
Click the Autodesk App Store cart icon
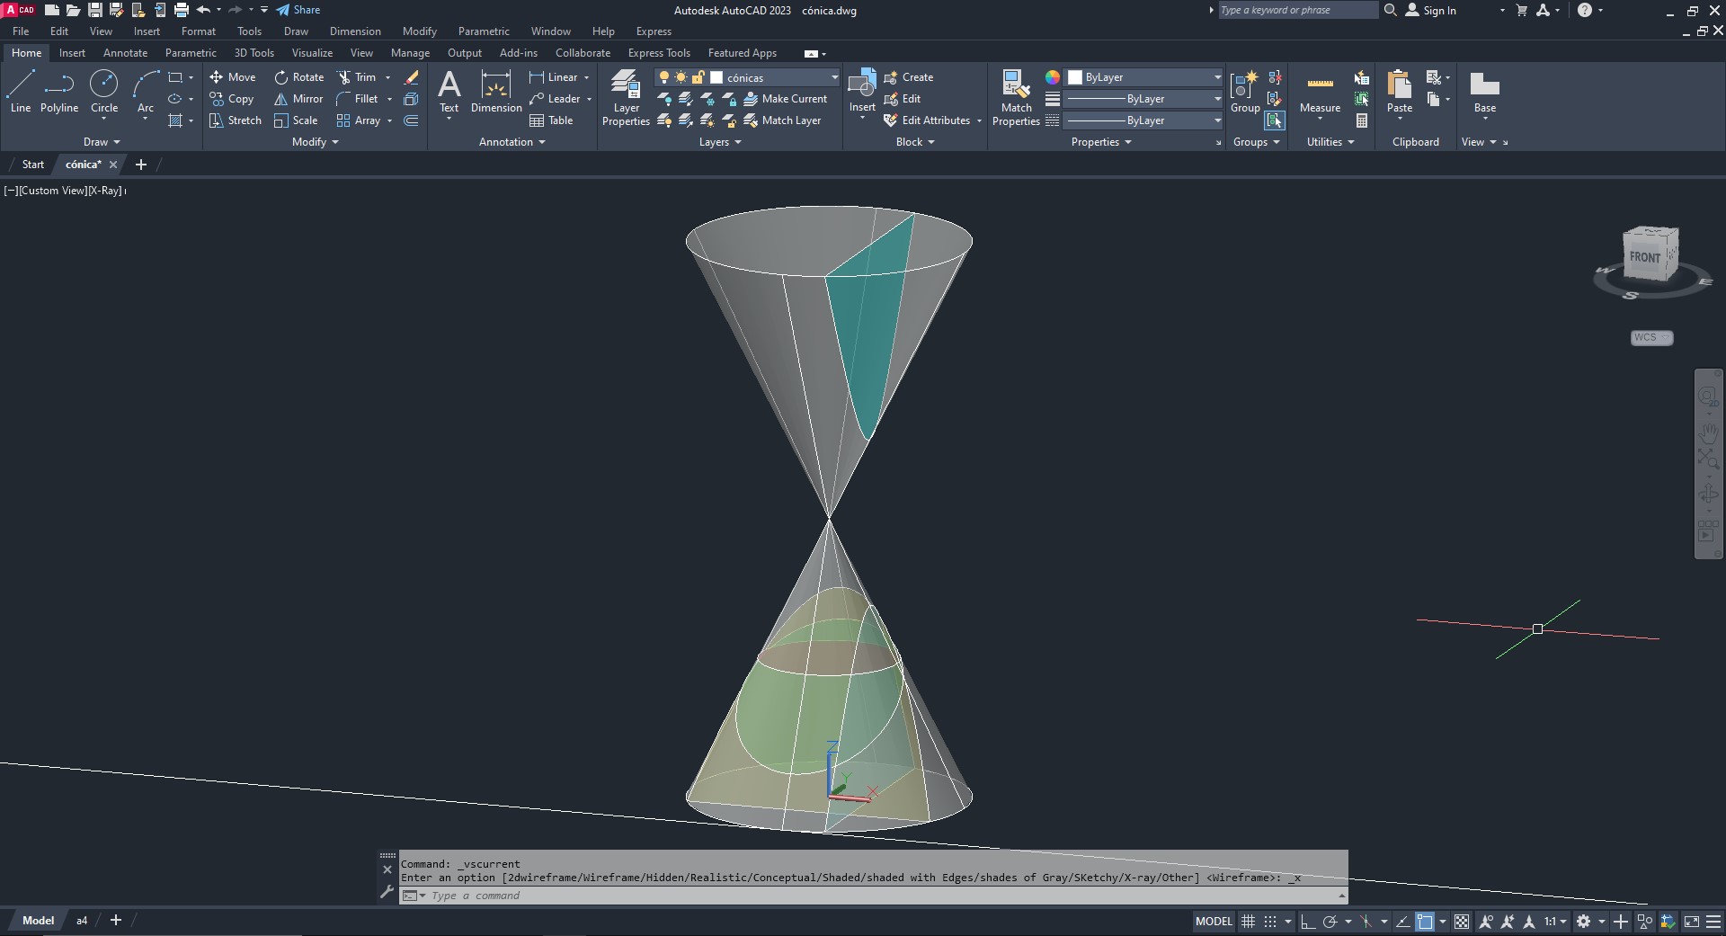click(1522, 10)
